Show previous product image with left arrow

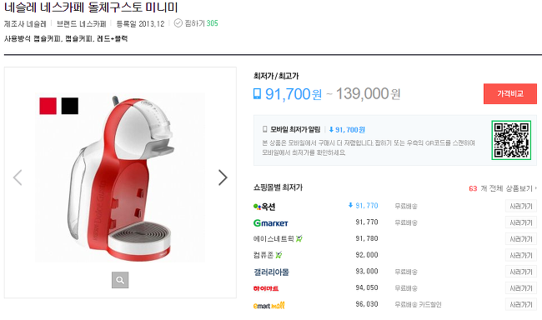point(18,177)
